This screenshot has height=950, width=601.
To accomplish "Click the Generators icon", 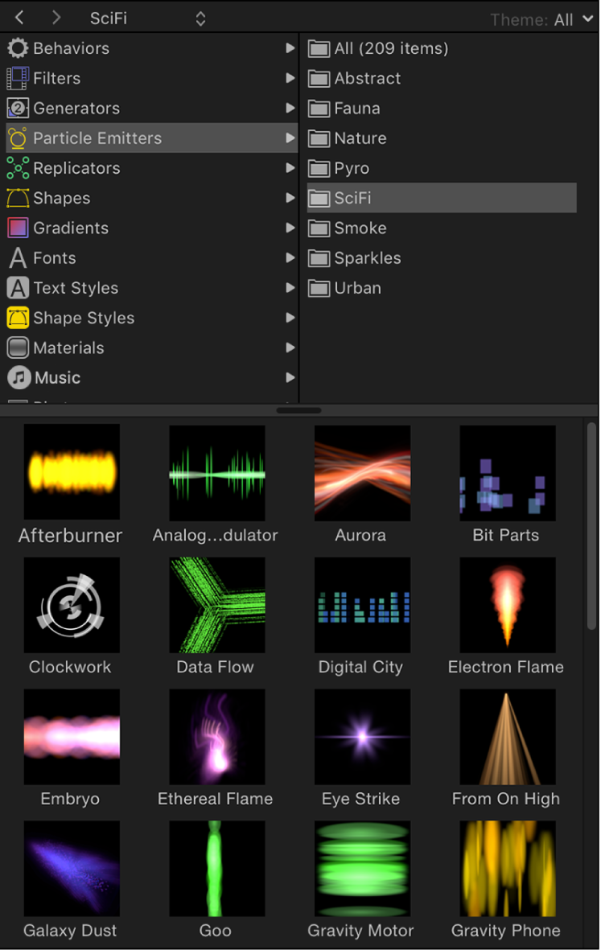I will click(x=18, y=108).
